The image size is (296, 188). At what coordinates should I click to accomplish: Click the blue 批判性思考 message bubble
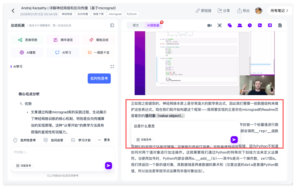(x=99, y=79)
